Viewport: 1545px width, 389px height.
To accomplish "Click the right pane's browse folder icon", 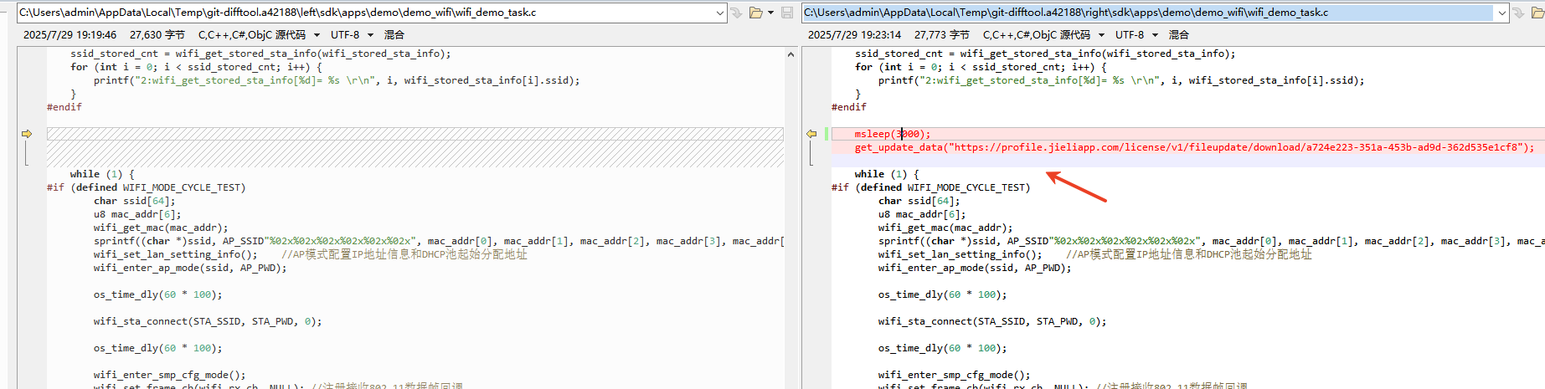I will pos(1540,13).
